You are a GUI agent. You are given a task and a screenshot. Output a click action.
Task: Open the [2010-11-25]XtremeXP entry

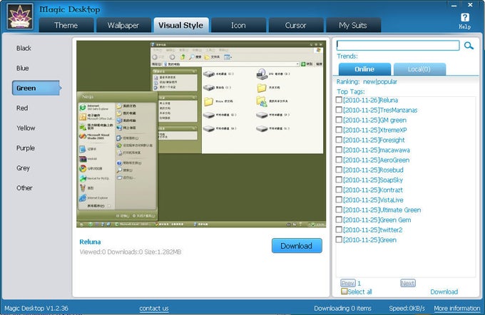(x=375, y=130)
